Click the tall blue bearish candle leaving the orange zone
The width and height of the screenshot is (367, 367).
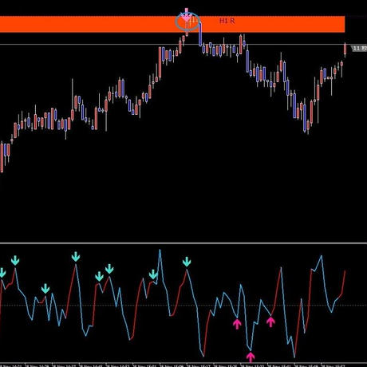tap(200, 34)
